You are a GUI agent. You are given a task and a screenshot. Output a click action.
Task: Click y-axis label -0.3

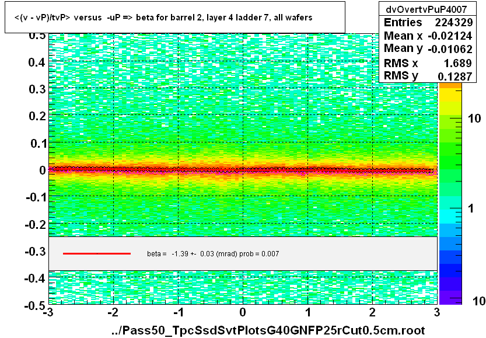36,251
